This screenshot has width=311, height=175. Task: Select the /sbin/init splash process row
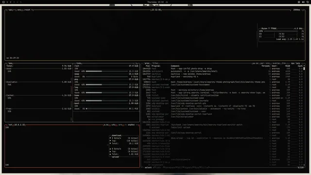223,127
